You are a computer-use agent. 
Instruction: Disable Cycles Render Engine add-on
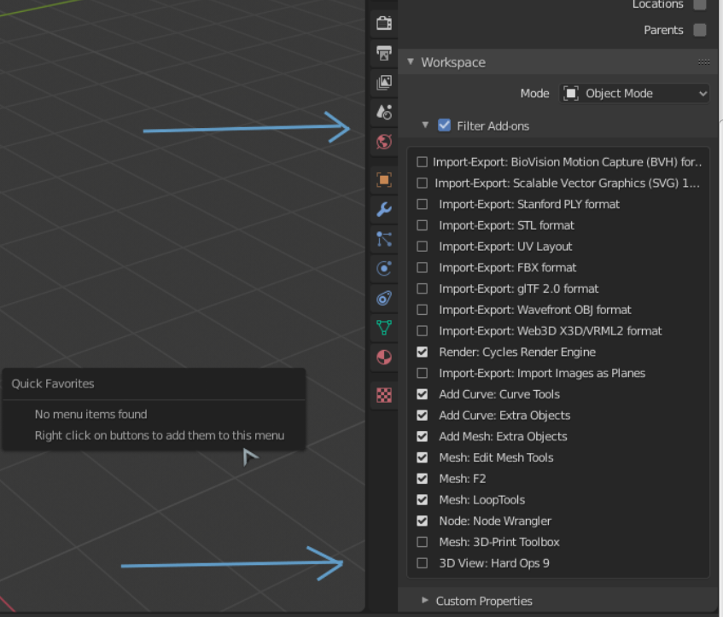click(x=422, y=352)
